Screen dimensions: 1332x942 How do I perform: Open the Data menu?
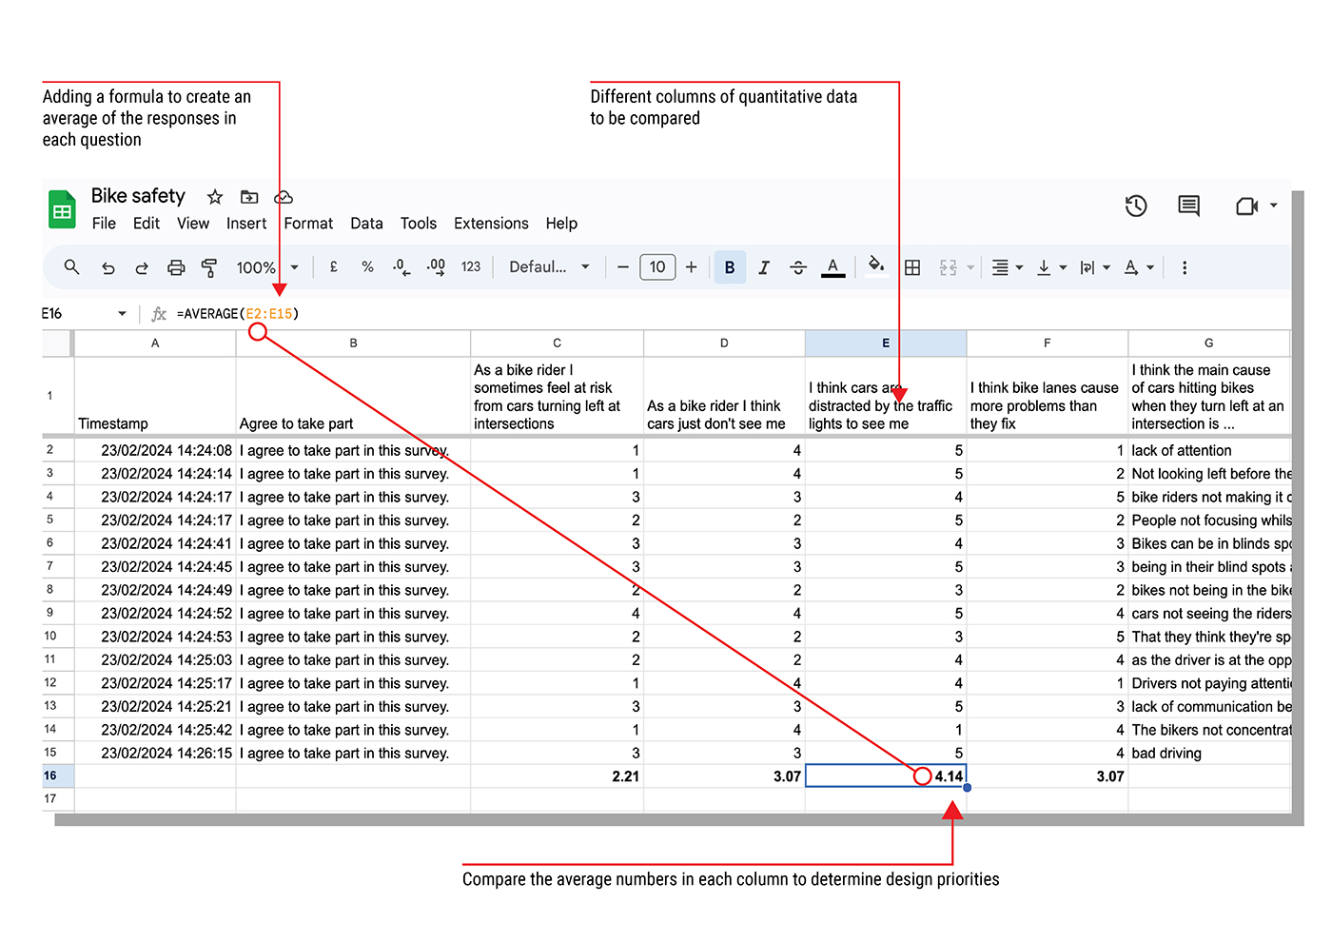[366, 224]
